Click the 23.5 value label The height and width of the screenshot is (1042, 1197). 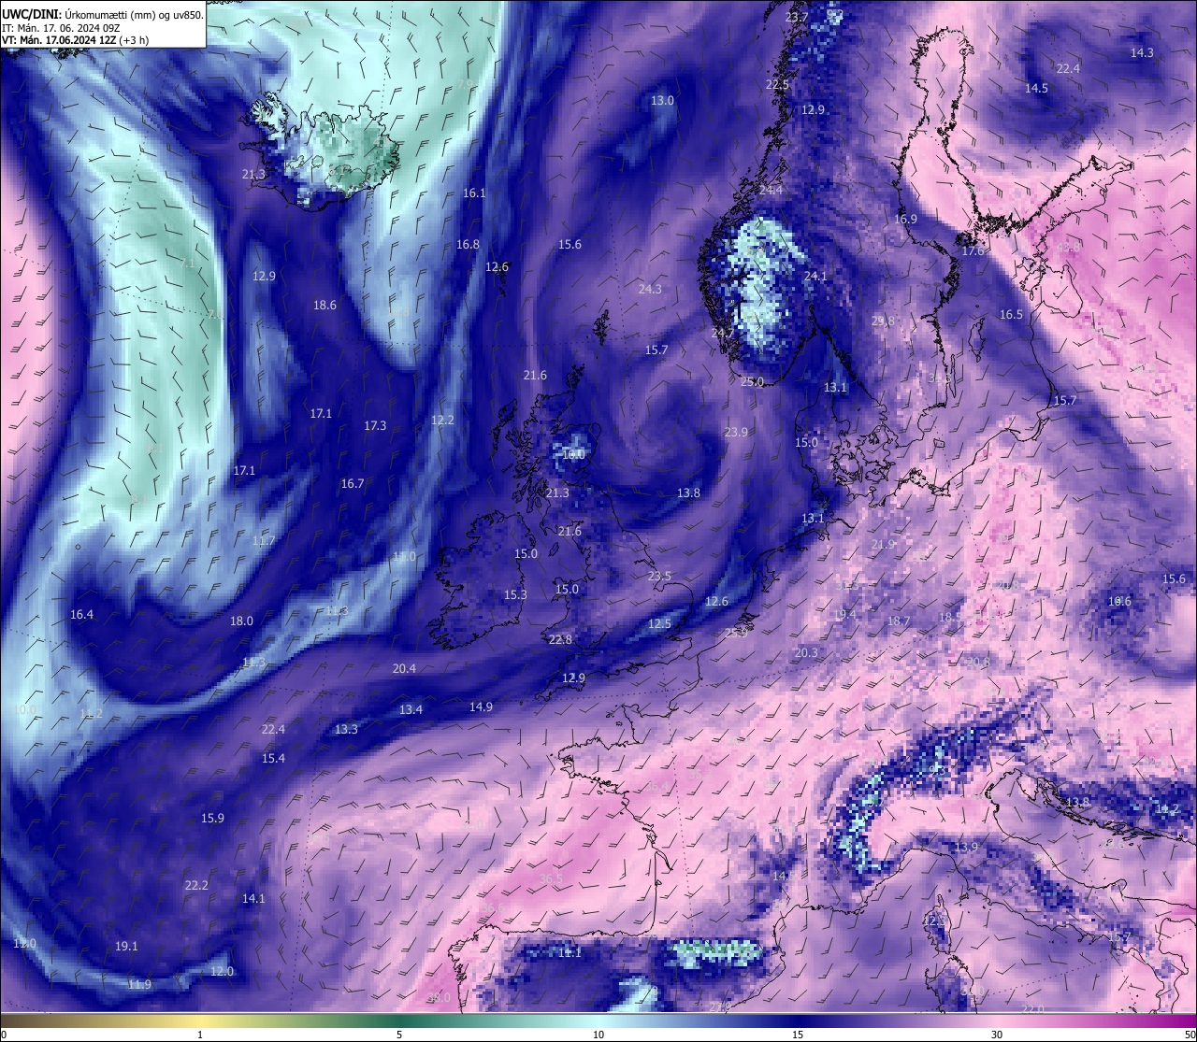[x=659, y=576]
